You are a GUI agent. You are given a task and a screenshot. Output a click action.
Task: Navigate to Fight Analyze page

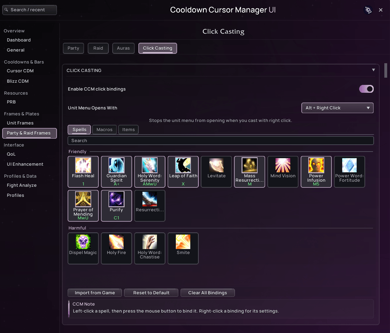[22, 185]
